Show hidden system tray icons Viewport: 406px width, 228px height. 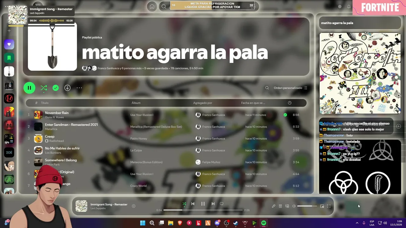357,223
